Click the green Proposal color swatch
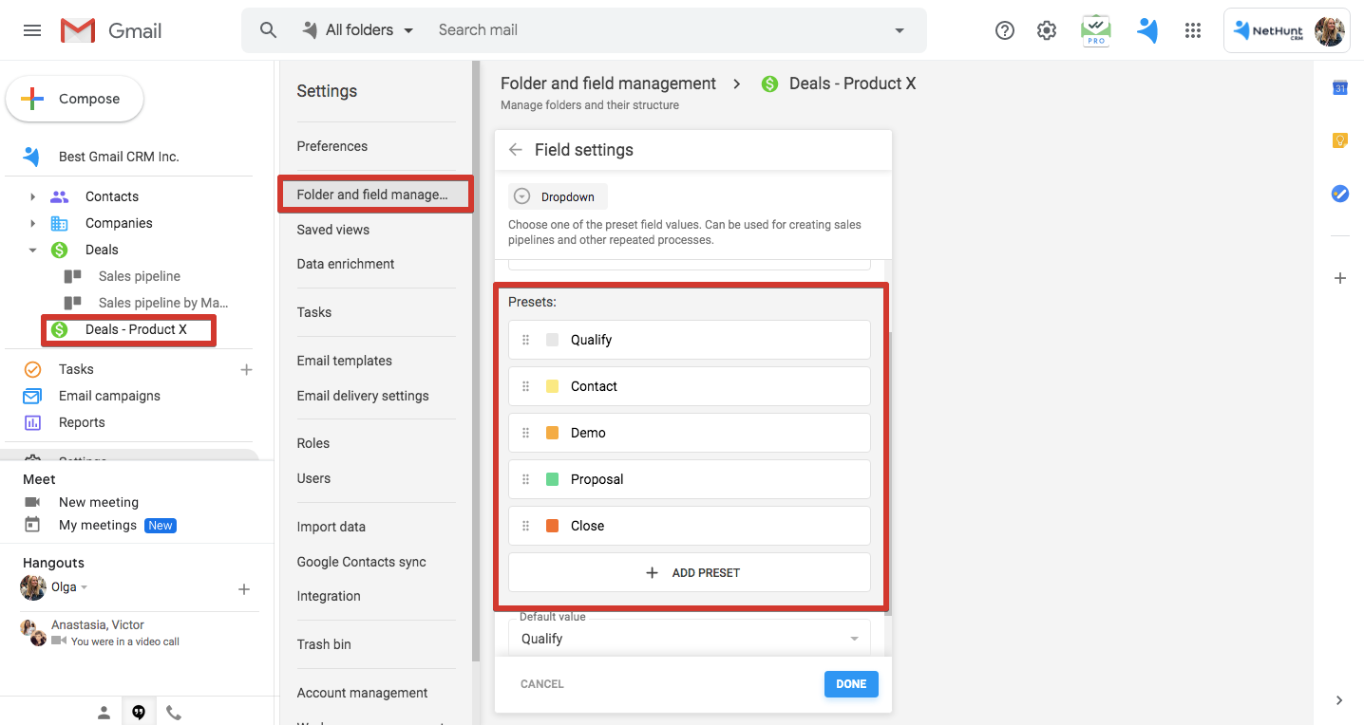Image resolution: width=1364 pixels, height=725 pixels. [552, 479]
